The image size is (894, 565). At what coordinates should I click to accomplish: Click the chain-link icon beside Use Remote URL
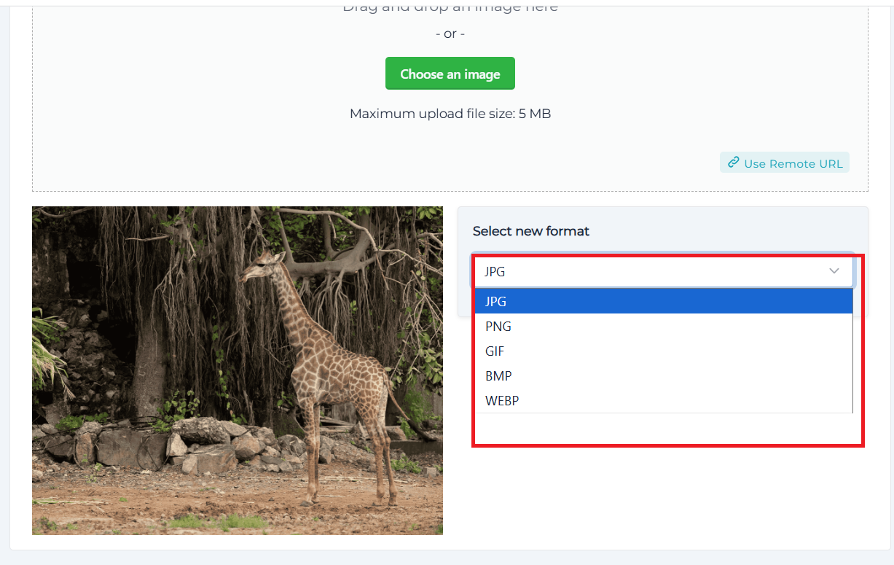pyautogui.click(x=734, y=163)
